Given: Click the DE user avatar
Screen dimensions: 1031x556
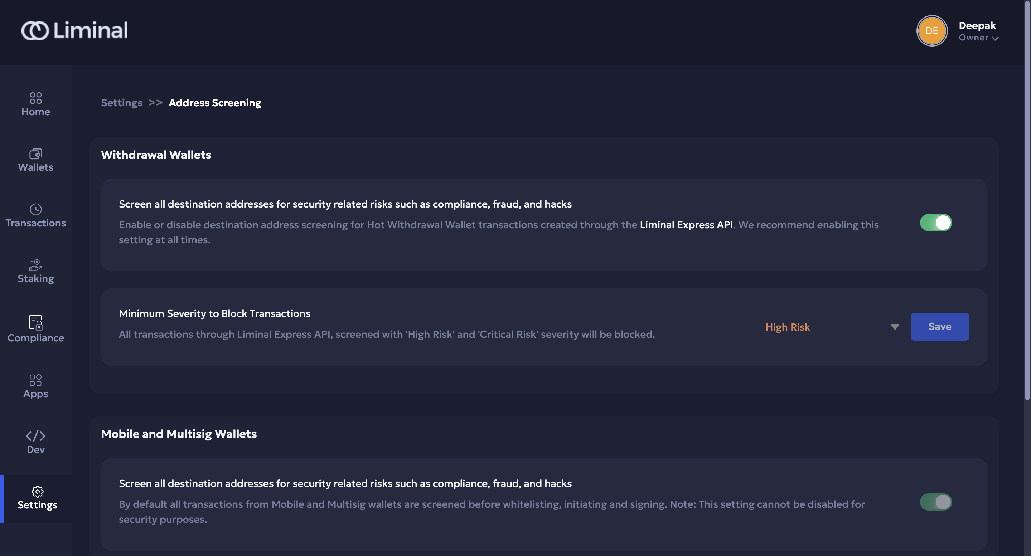Looking at the screenshot, I should (932, 31).
